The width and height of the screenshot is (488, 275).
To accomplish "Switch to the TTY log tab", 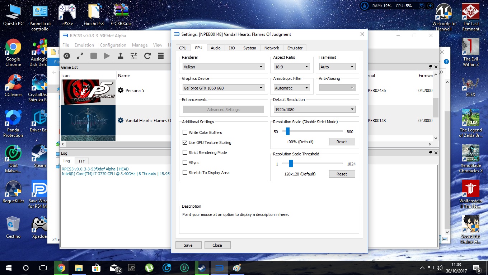I will (81, 161).
